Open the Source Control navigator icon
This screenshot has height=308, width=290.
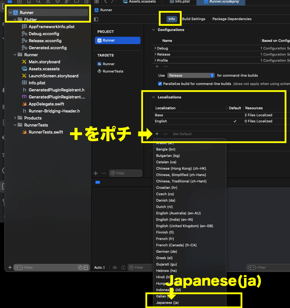click(19, 2)
